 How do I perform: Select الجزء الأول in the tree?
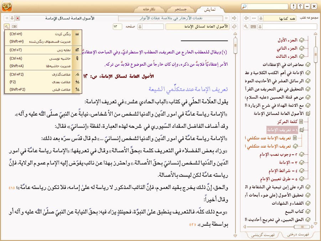click(288, 40)
